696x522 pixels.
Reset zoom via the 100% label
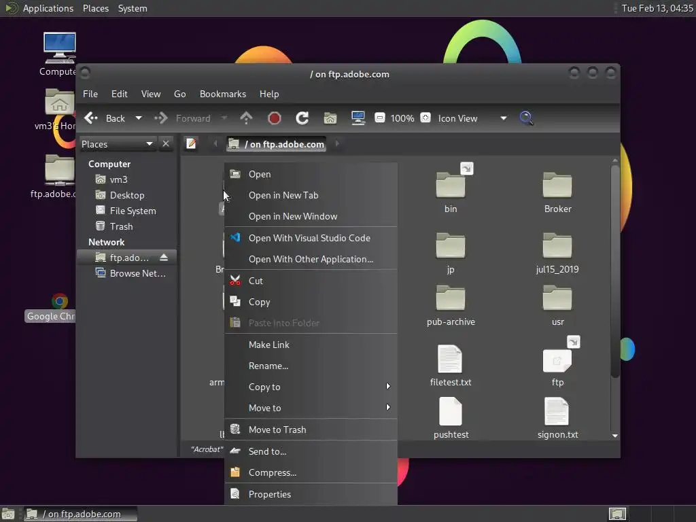tap(402, 118)
